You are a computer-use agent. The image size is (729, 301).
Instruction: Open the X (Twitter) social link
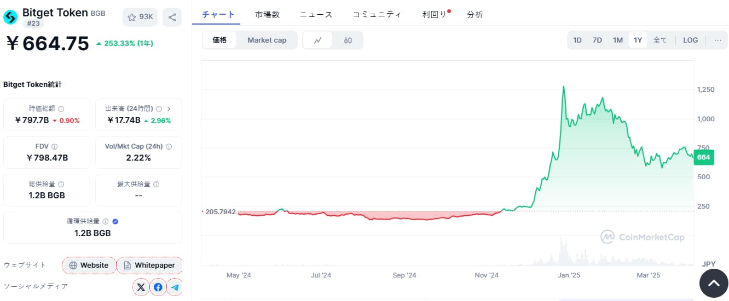click(141, 287)
